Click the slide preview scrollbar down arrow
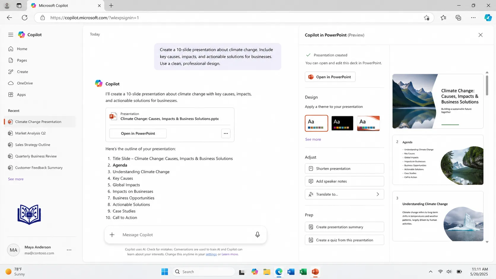 487,242
